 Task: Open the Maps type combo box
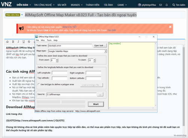(77, 51)
